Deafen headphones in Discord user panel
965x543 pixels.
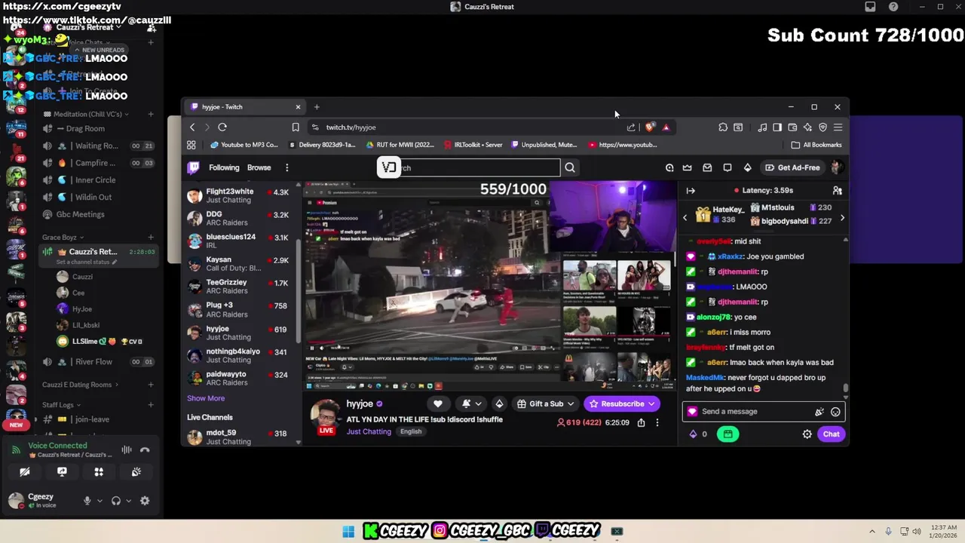pyautogui.click(x=116, y=500)
